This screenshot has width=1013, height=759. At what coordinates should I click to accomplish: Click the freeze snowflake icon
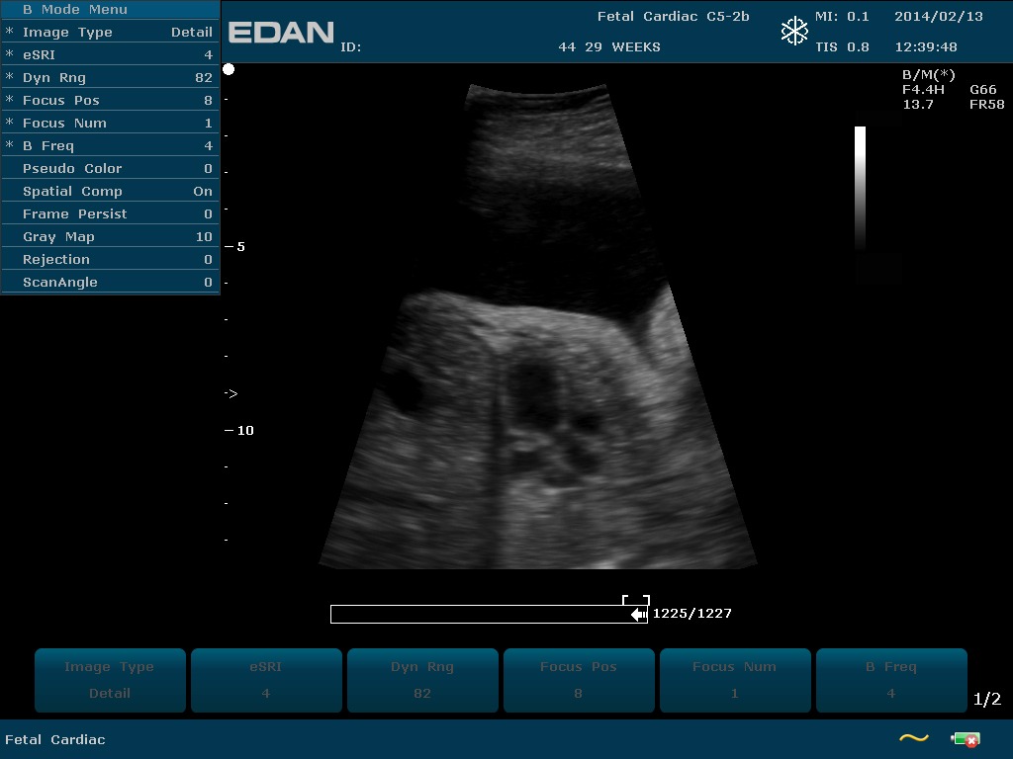(794, 32)
